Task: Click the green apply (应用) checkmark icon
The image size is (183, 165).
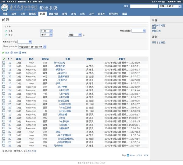Action: (3, 53)
